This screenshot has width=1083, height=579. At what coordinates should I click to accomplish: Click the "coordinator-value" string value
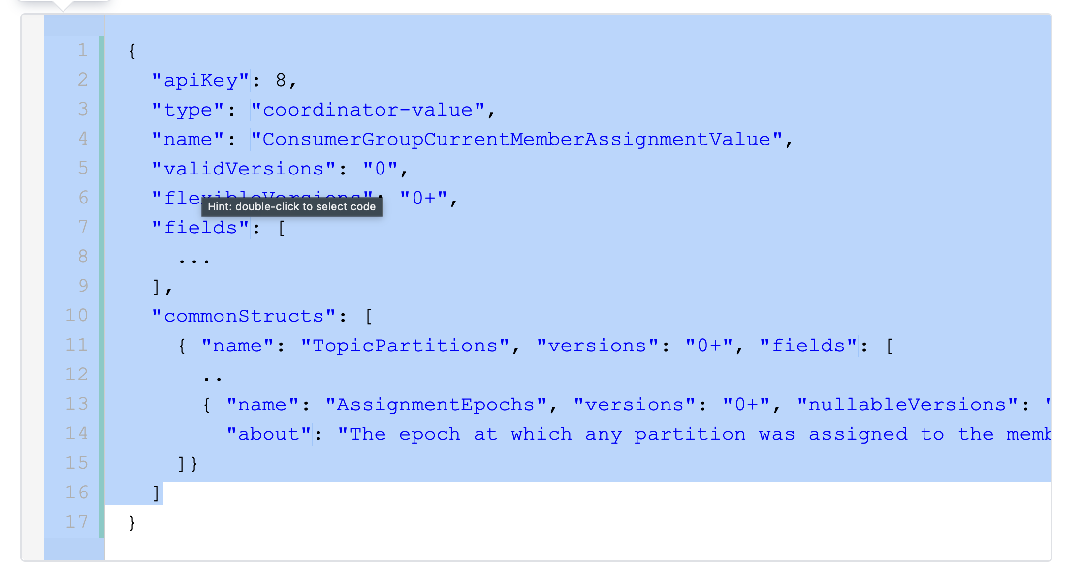coord(368,110)
